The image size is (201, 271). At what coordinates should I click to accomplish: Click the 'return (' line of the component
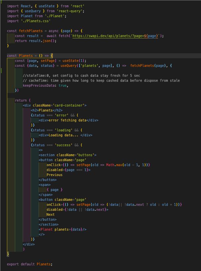point(23,100)
